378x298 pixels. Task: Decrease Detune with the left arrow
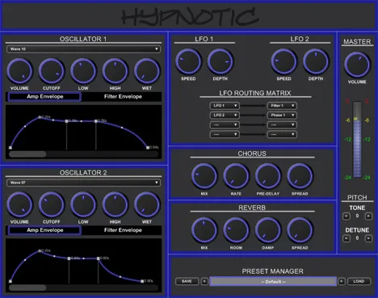point(346,238)
